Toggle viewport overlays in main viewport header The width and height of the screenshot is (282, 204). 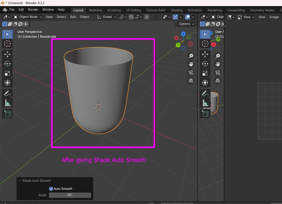(188, 17)
